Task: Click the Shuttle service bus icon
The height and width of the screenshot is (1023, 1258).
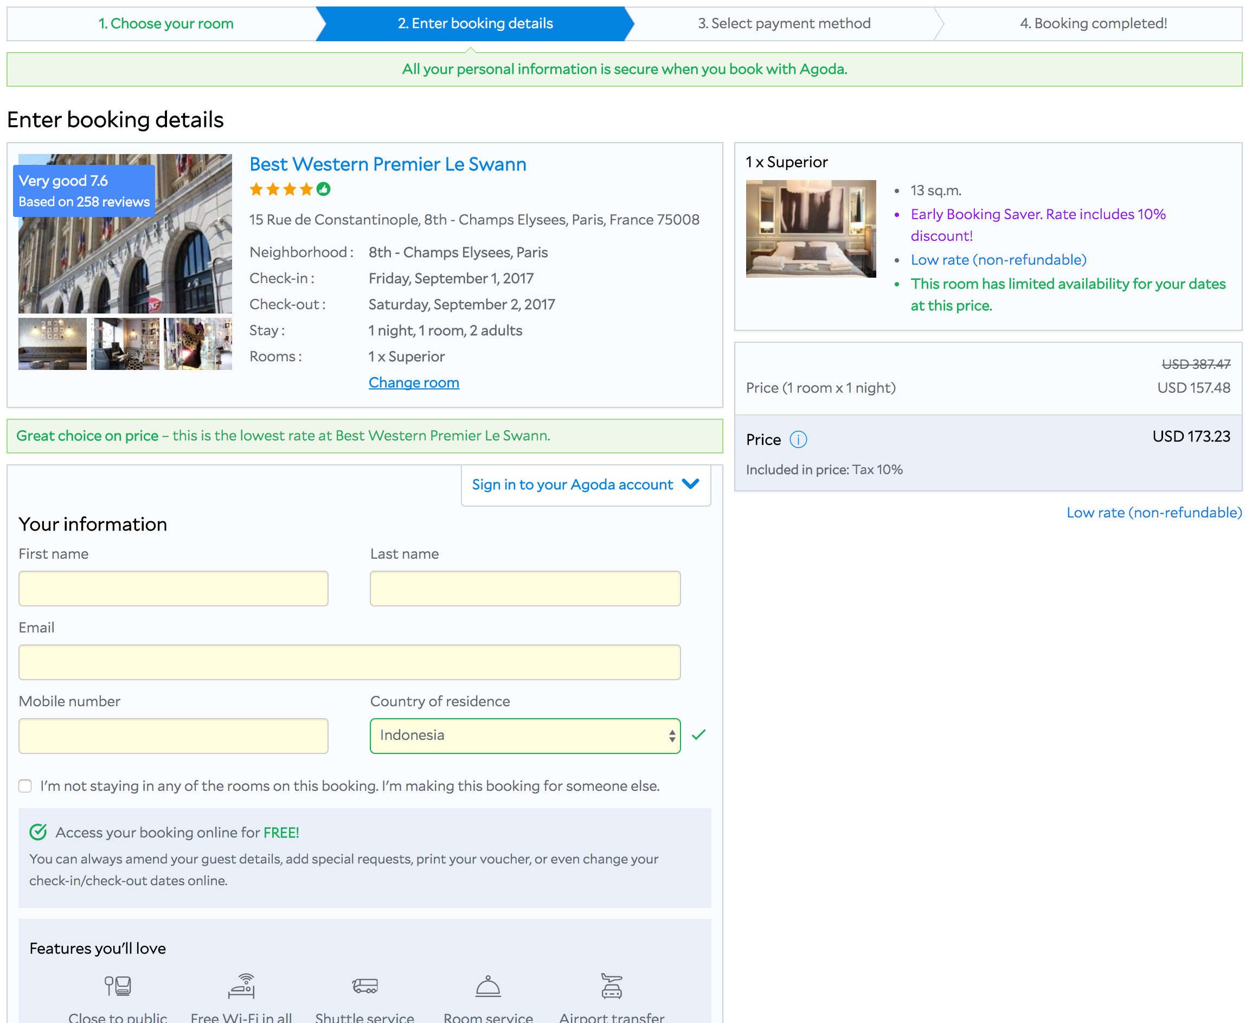Action: pyautogui.click(x=364, y=986)
